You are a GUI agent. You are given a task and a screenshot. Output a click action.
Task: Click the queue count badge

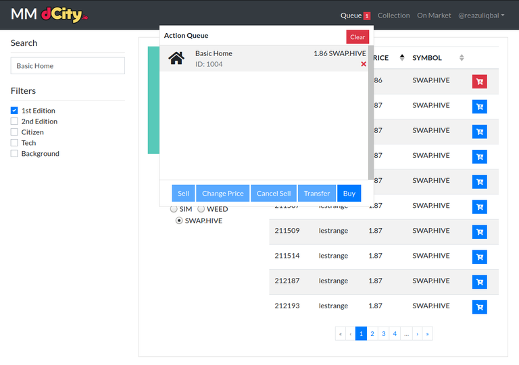coord(367,16)
